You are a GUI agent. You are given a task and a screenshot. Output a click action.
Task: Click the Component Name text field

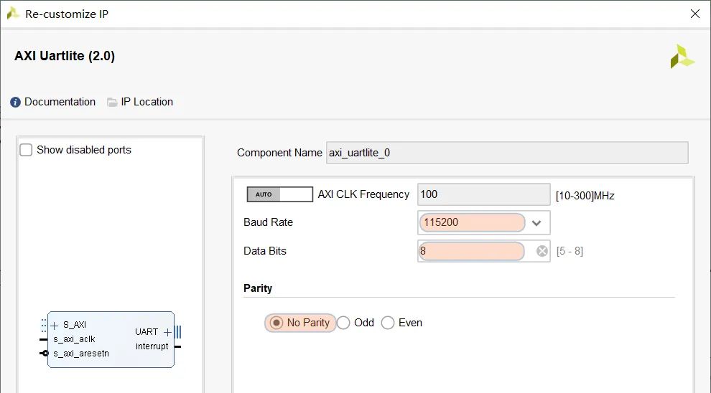click(507, 153)
